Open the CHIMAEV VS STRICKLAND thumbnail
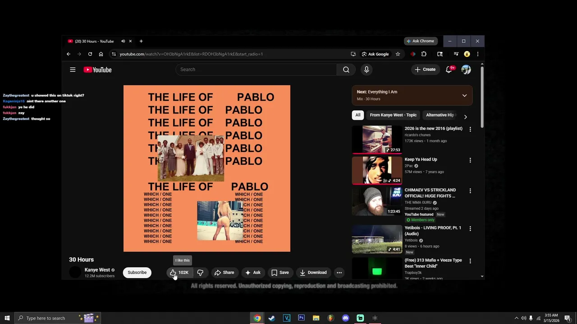 [x=377, y=201]
